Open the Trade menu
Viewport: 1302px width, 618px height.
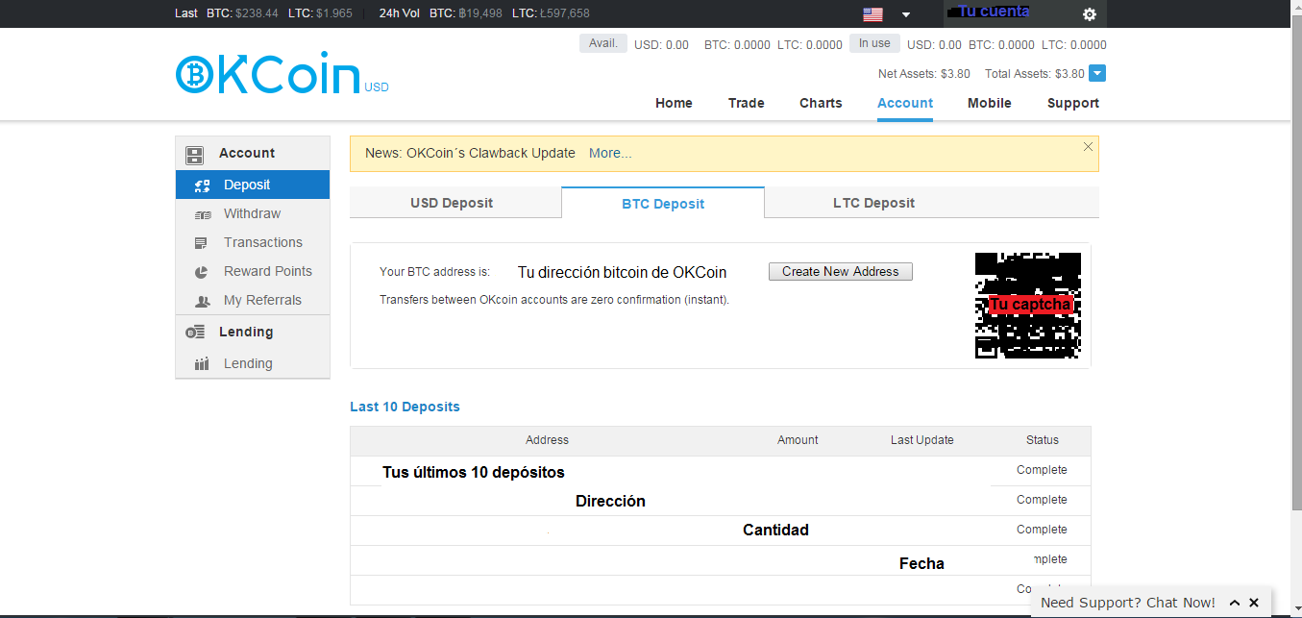point(747,103)
